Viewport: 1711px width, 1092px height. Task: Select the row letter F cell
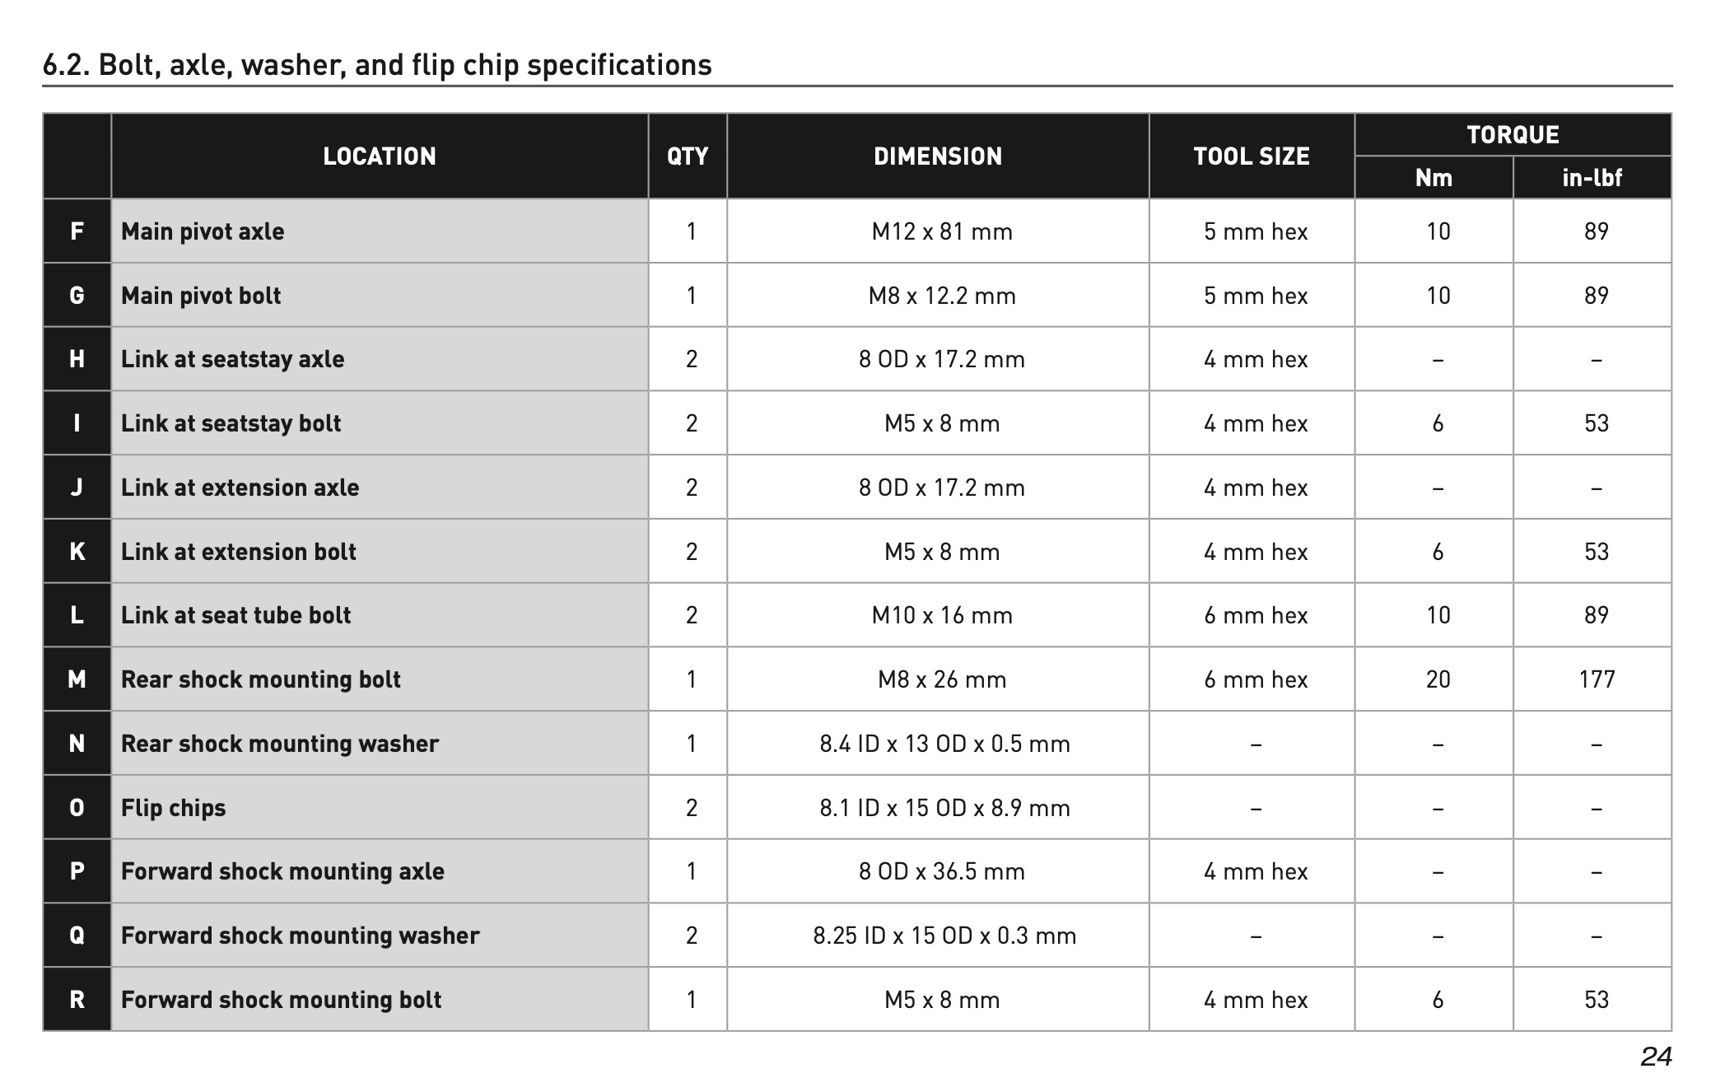[x=77, y=231]
